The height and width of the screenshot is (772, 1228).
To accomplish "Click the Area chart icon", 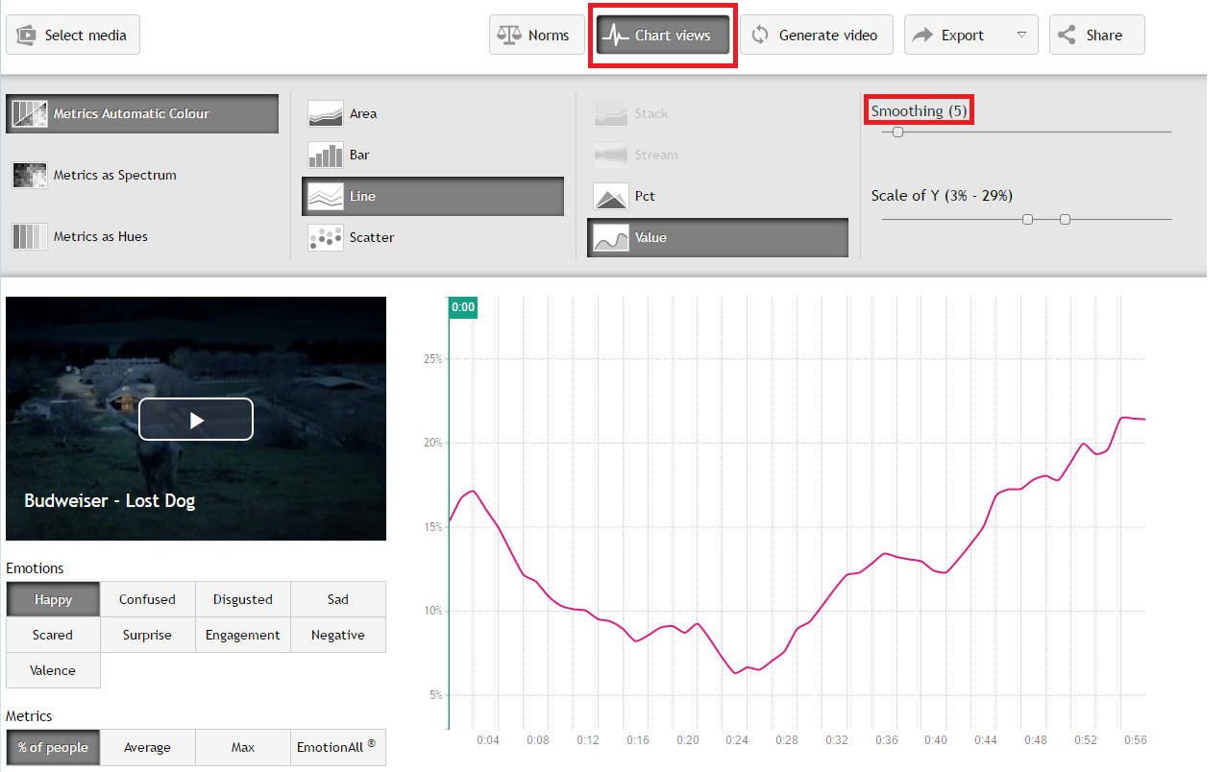I will (326, 113).
